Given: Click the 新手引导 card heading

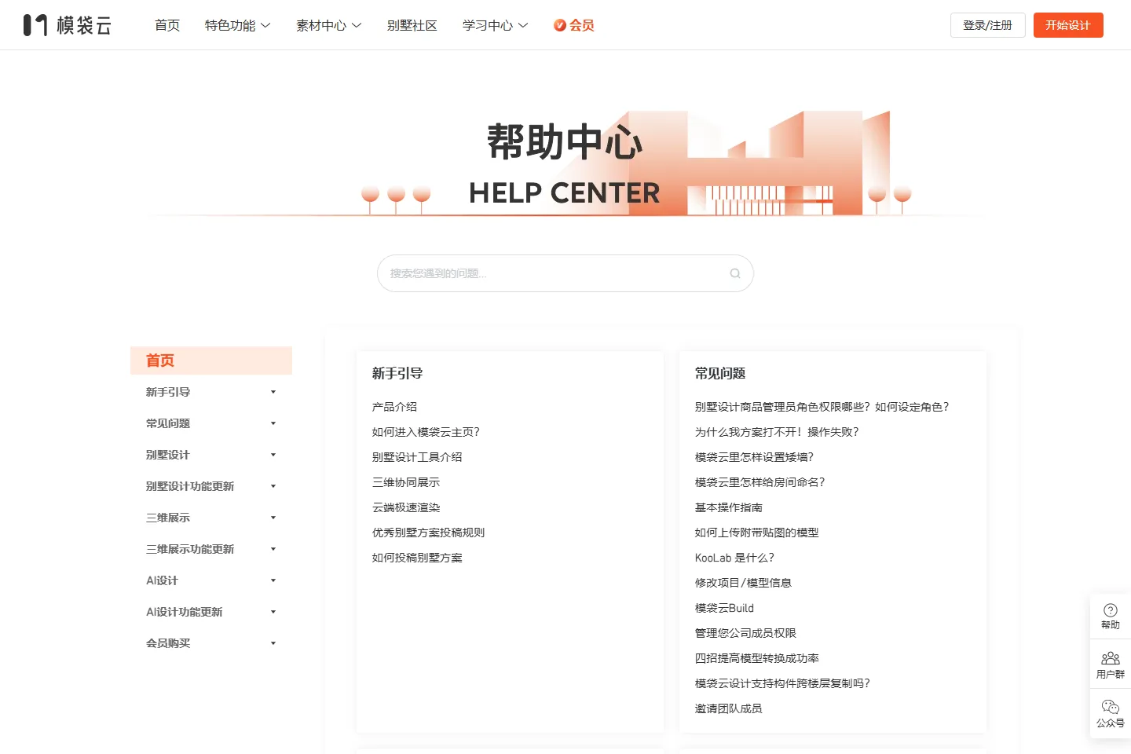Looking at the screenshot, I should coord(397,374).
